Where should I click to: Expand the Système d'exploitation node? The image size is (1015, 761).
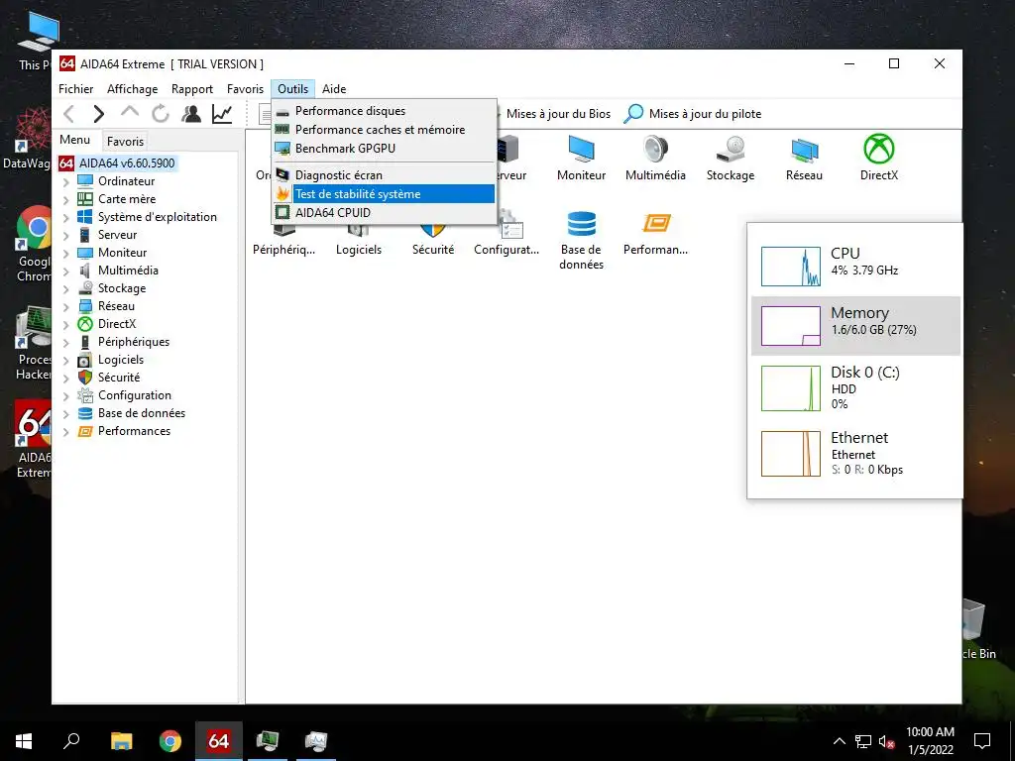[x=66, y=217]
